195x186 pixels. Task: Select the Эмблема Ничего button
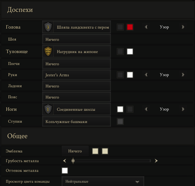pyautogui.click(x=75, y=151)
